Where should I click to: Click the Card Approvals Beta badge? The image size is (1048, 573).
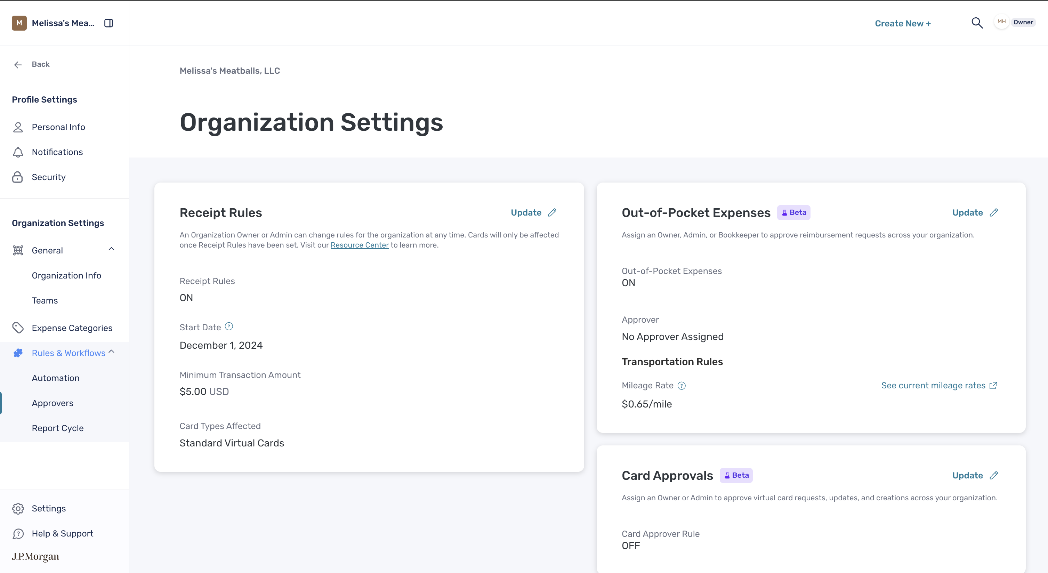pos(736,475)
